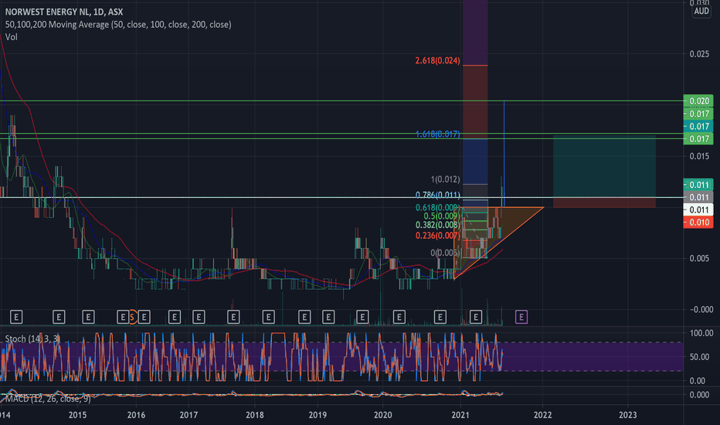Click the 0.5(0.009) Fibonacci level label
720x425 pixels.
point(441,216)
